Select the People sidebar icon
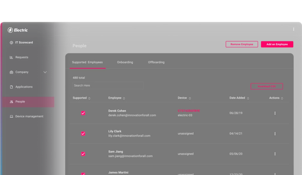 (11, 101)
